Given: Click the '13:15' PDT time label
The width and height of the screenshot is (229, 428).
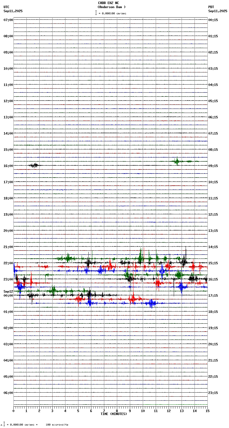Looking at the screenshot, I should pos(213,231).
